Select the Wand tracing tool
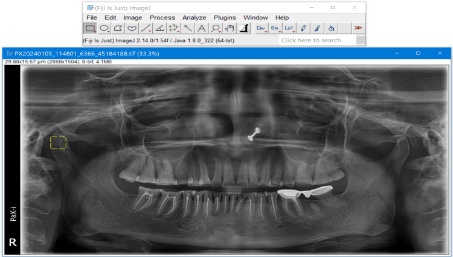The height and width of the screenshot is (257, 453). coord(187,28)
